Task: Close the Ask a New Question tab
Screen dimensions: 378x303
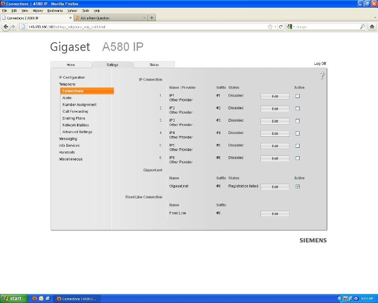Action: tap(145, 18)
